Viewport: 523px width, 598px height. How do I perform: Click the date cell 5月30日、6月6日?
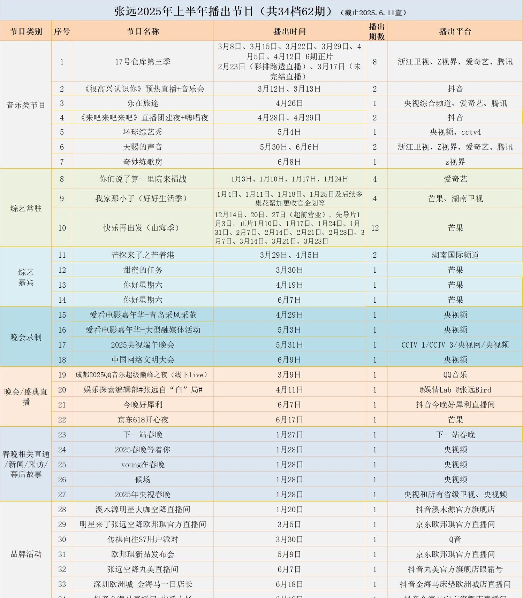(x=289, y=147)
